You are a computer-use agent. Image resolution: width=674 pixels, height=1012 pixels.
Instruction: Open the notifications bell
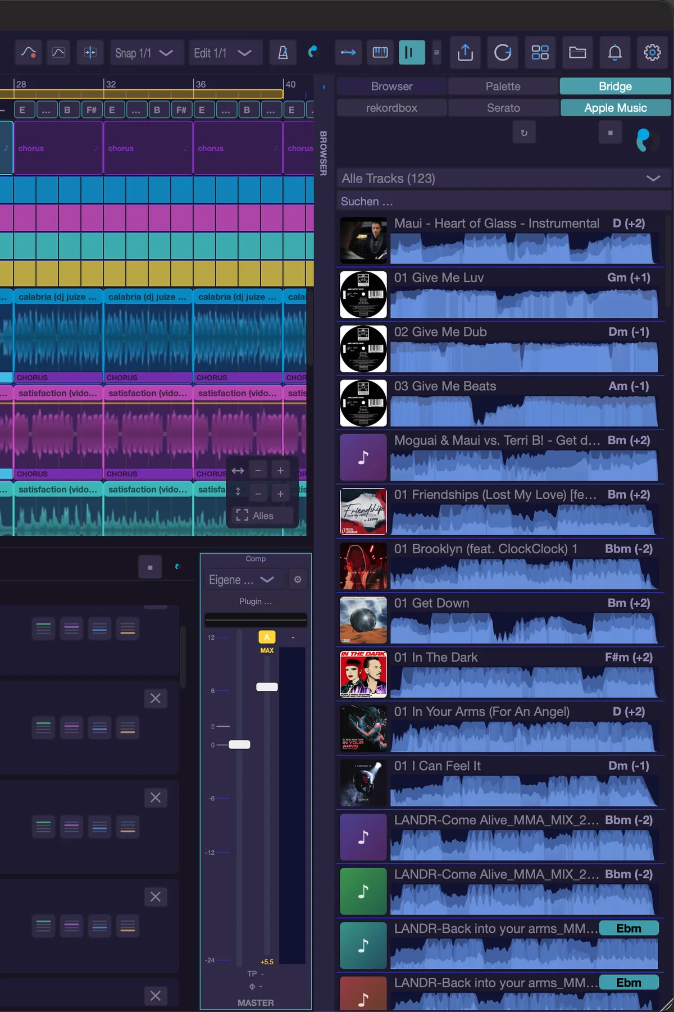click(615, 53)
